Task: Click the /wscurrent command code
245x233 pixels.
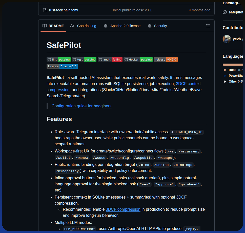Action: [189, 151]
